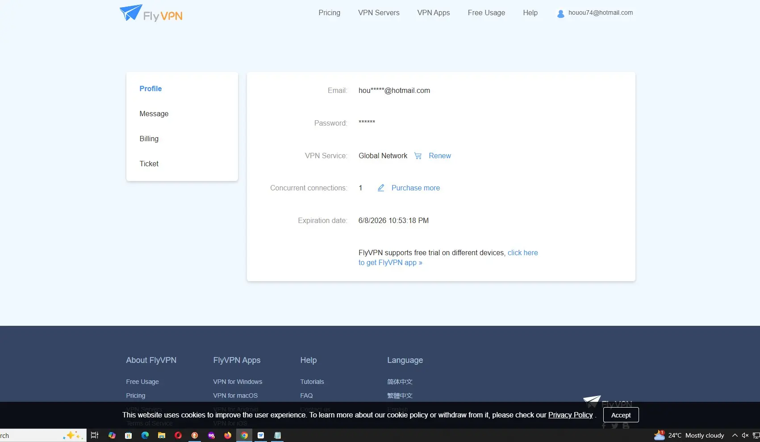Click the masked email hou*****@hotmail.com
The height and width of the screenshot is (442, 760).
(394, 91)
